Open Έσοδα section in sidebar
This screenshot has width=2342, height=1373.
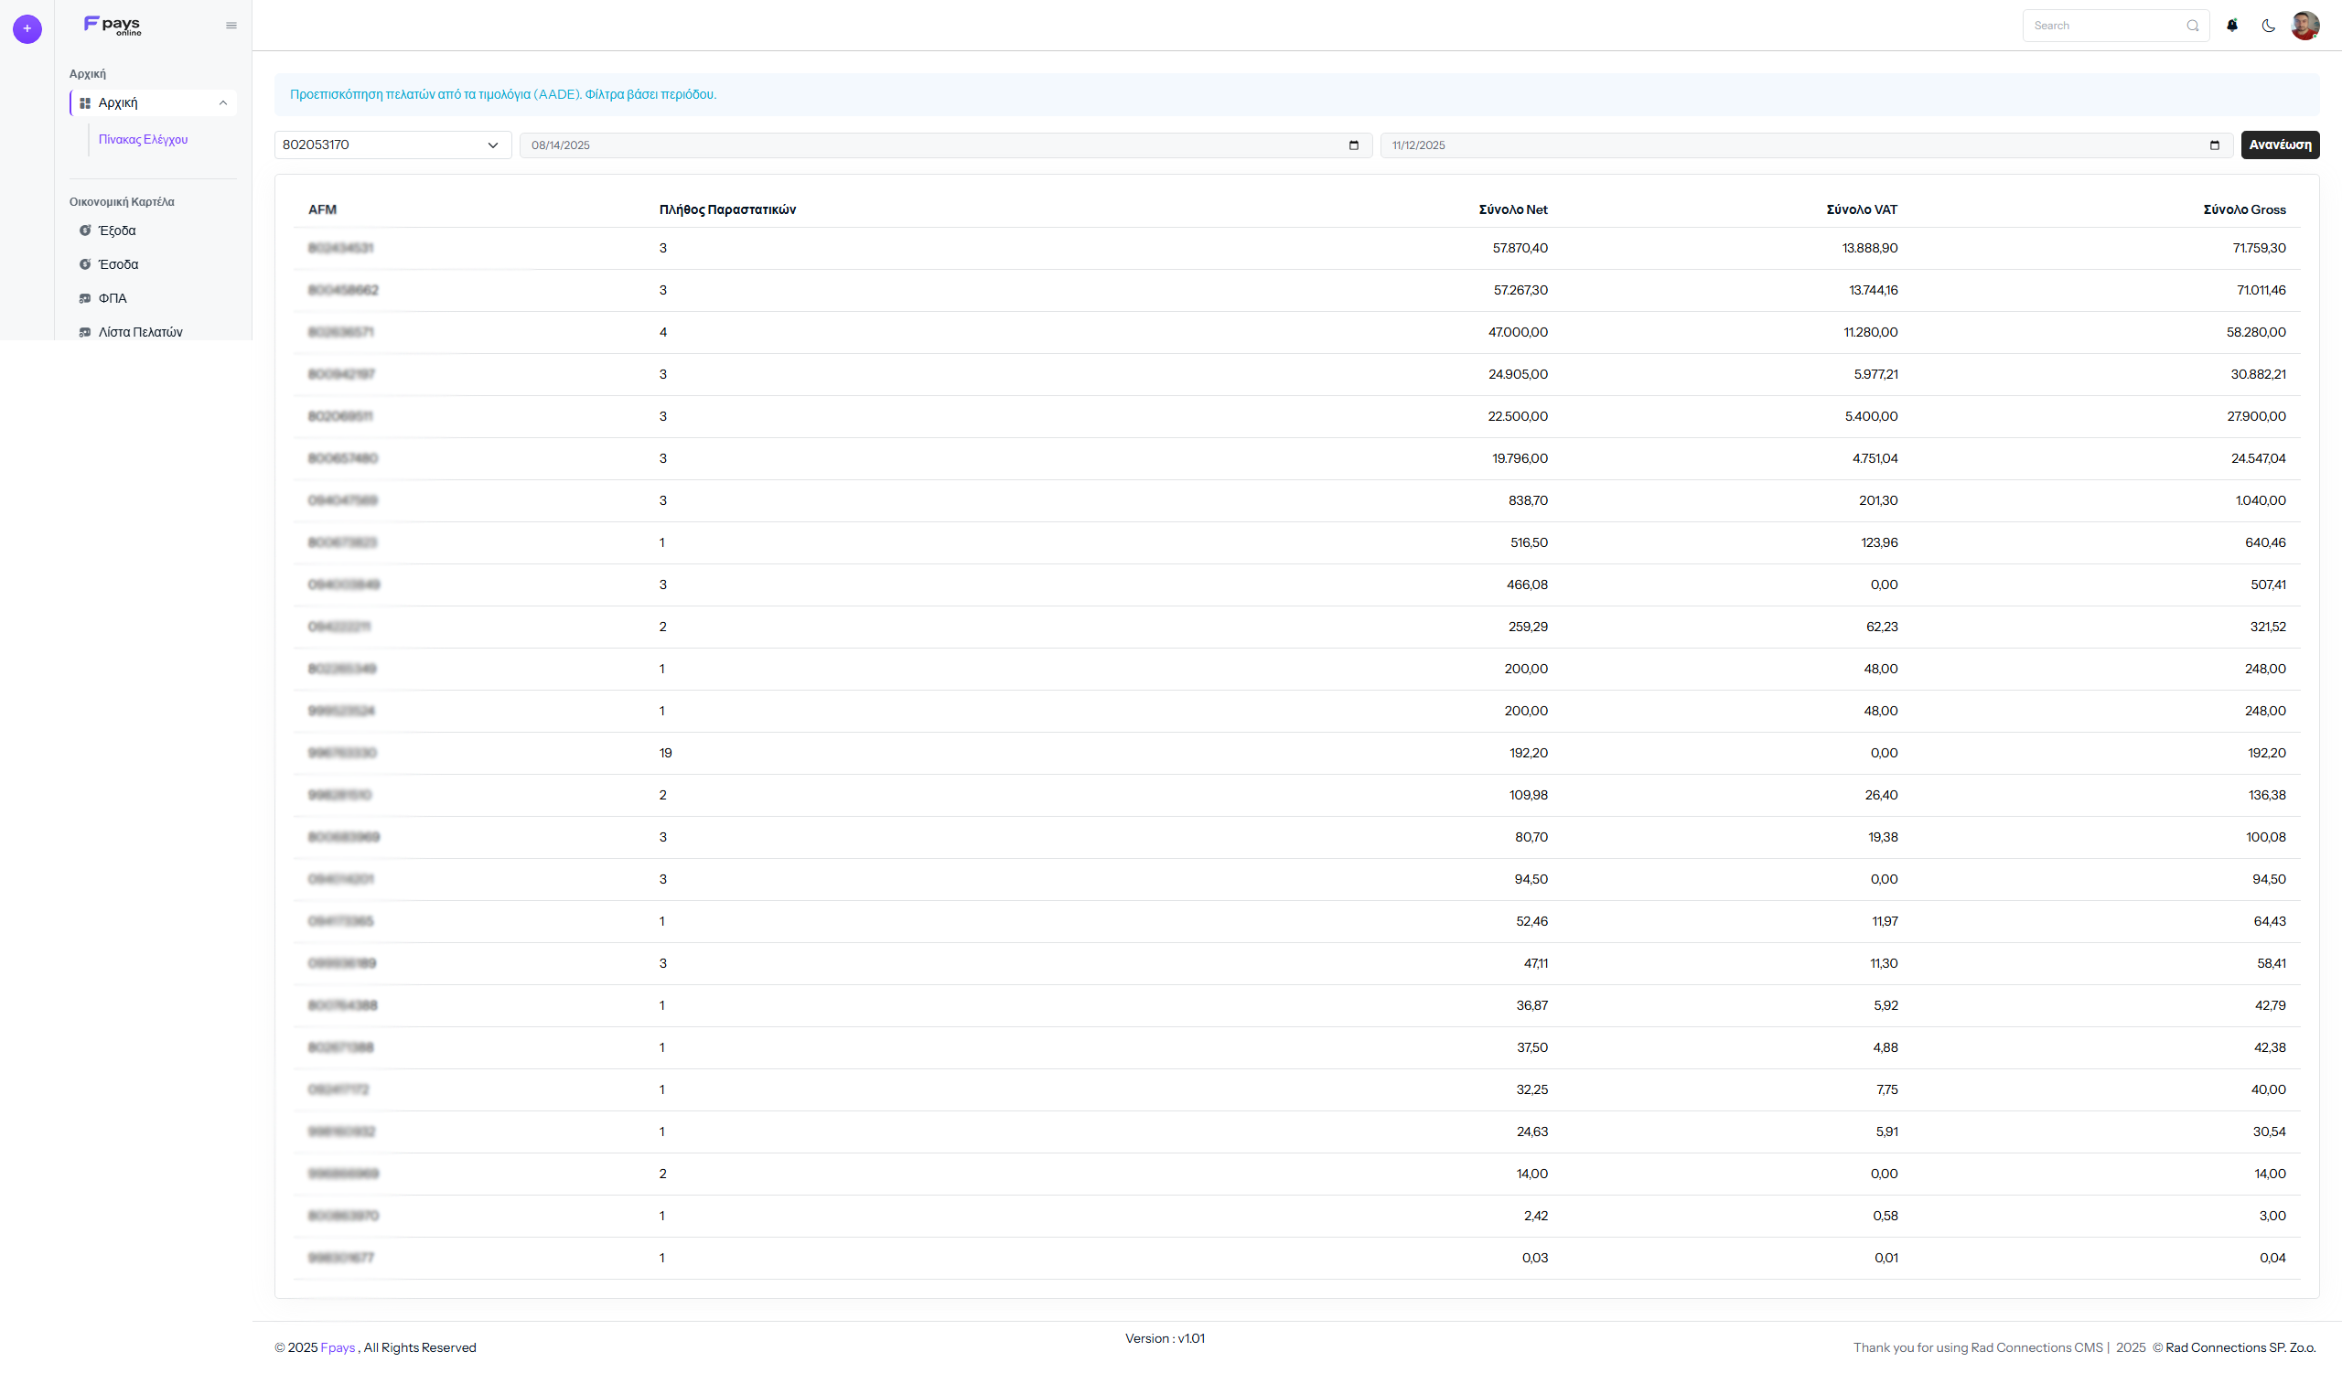(x=118, y=264)
